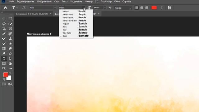Toggle the Character and Paragraph panels

coord(169,8)
